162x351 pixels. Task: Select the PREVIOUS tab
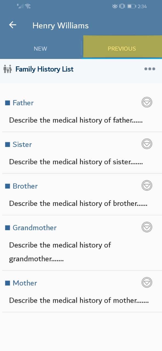tap(122, 49)
